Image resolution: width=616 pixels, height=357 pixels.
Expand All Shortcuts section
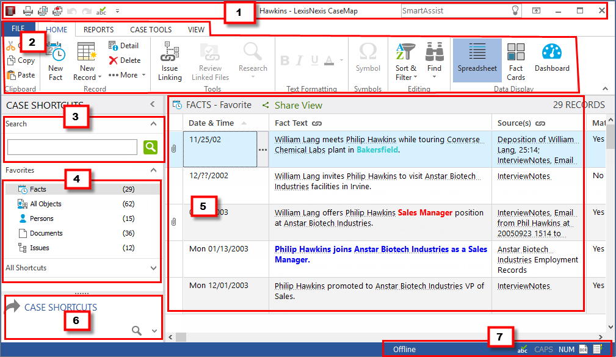click(x=154, y=268)
